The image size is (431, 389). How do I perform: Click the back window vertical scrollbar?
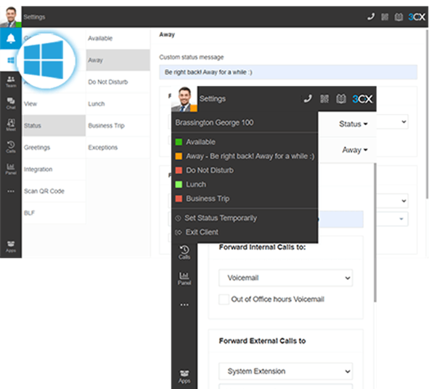coord(427,114)
